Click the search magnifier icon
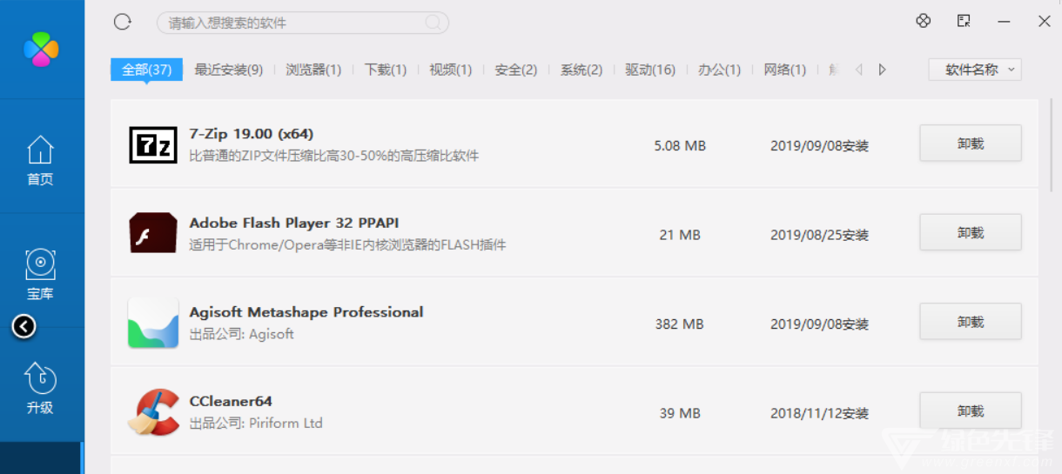The image size is (1062, 474). (433, 23)
